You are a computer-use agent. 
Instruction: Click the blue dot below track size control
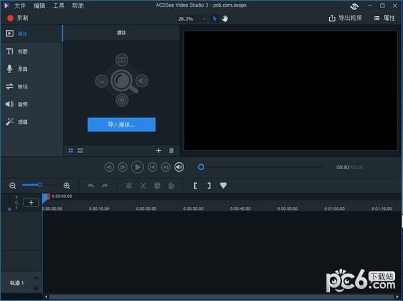click(9, 209)
